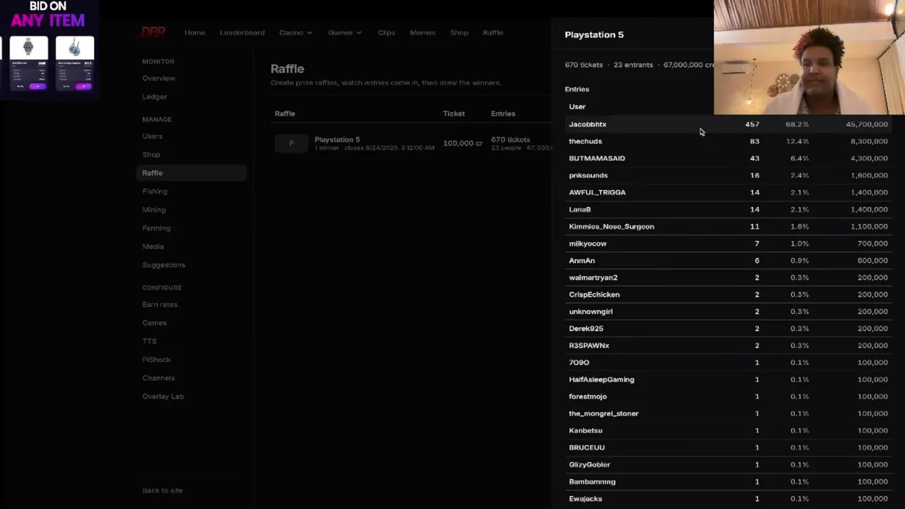Click the R3SPAWNx entry

[x=728, y=345]
